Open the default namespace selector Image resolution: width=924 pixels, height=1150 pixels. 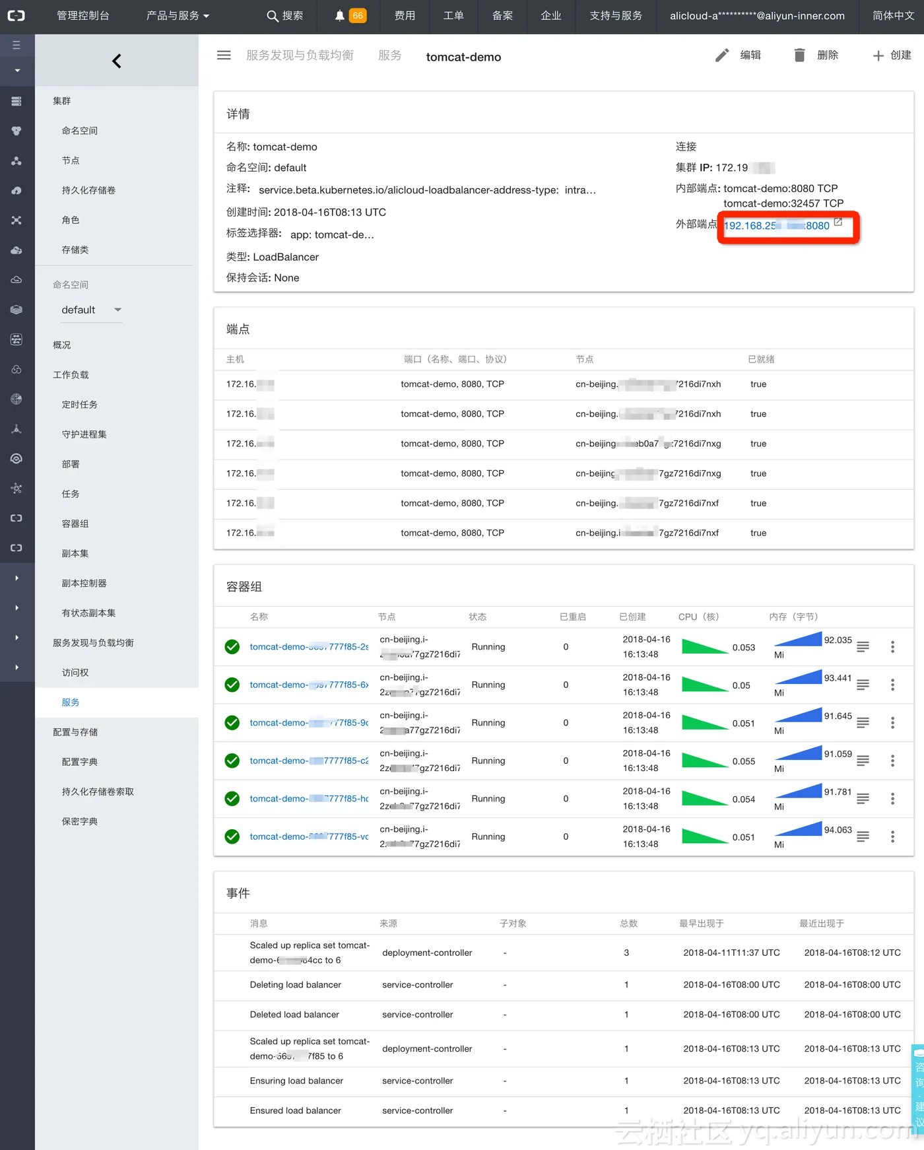91,310
